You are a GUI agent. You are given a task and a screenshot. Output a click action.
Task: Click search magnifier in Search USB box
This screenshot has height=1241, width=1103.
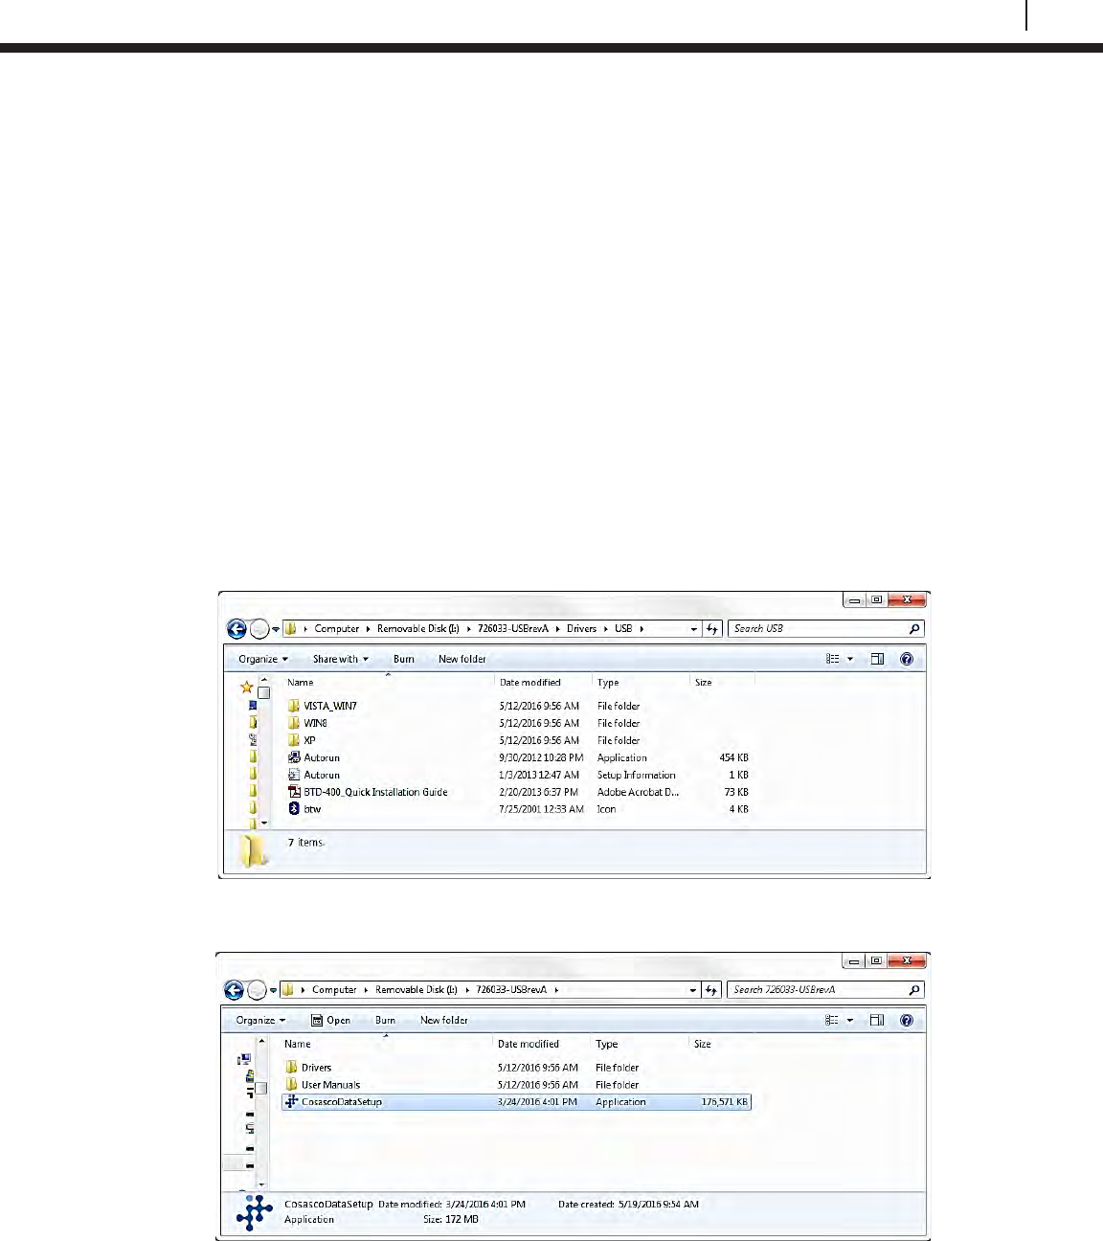914,629
